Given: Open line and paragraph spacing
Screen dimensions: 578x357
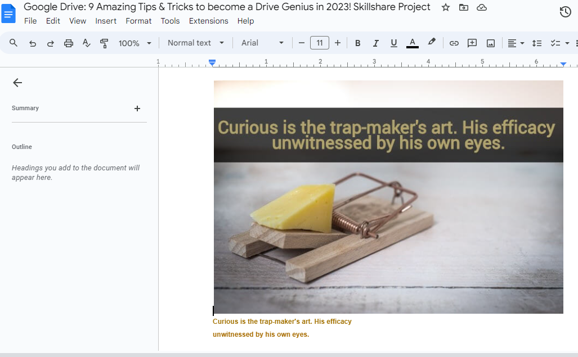Looking at the screenshot, I should pos(537,43).
